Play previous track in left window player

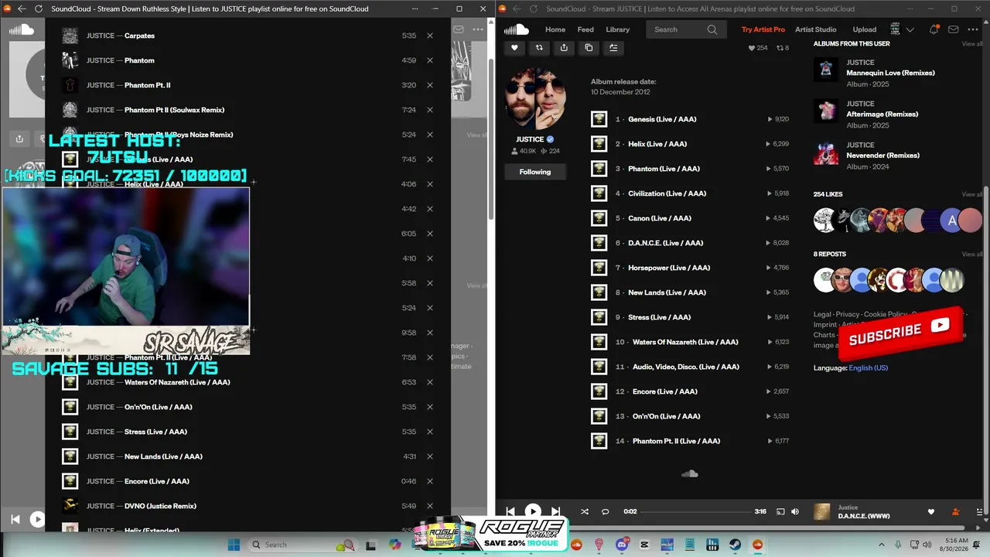(x=15, y=520)
